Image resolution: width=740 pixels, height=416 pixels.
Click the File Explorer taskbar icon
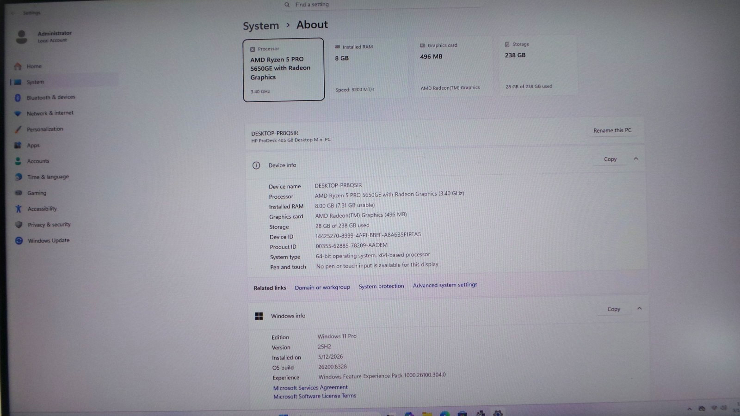tap(427, 413)
